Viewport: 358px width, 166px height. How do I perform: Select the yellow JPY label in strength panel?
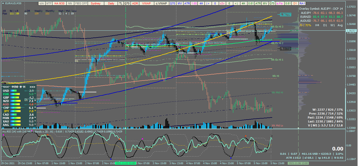[6, 111]
